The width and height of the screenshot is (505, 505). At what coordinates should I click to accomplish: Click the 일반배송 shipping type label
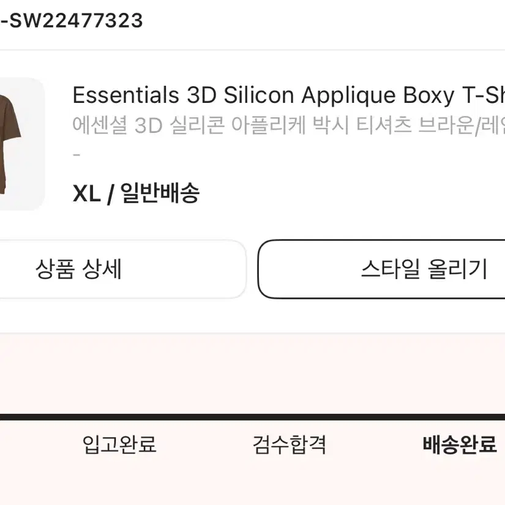point(160,193)
